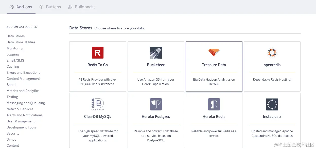The width and height of the screenshot is (316, 149).
Task: Select Errors and Exceptions category
Action: [23, 73]
